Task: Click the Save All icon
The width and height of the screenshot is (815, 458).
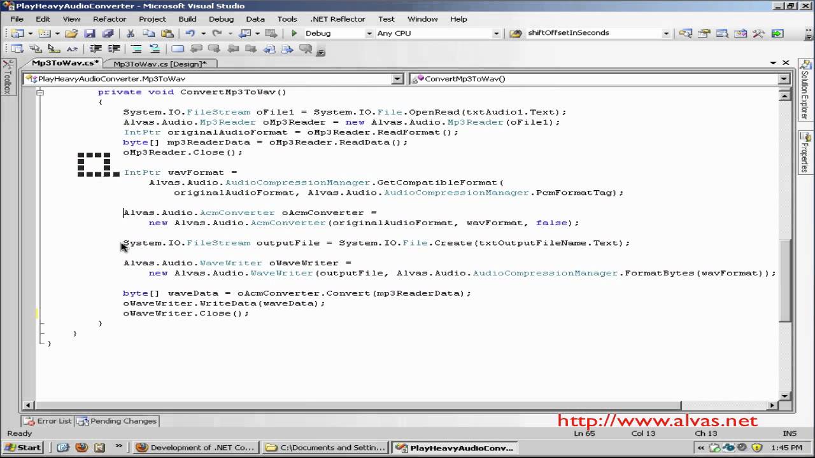Action: (108, 33)
